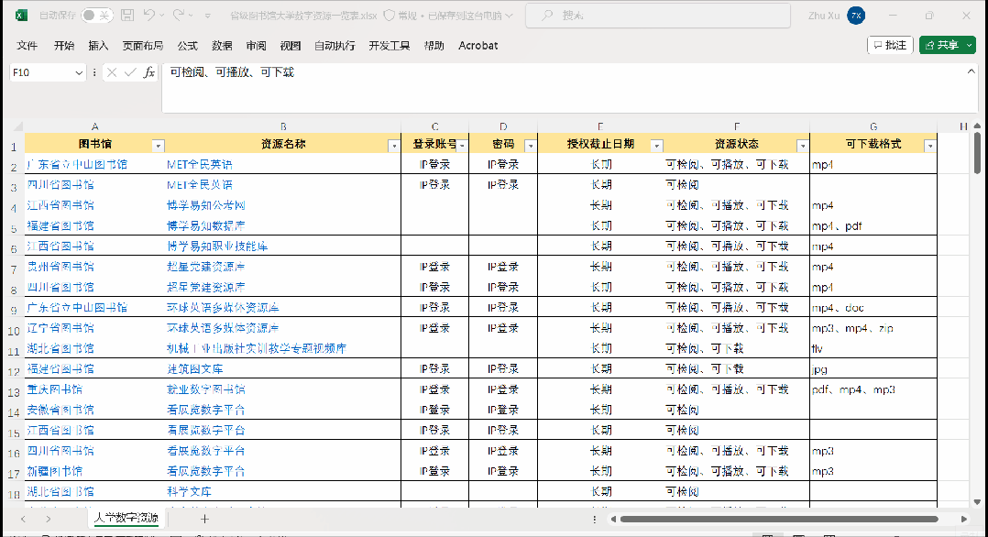The height and width of the screenshot is (537, 988).
Task: Switch to the 开发工具 ribbon tab
Action: click(x=390, y=46)
